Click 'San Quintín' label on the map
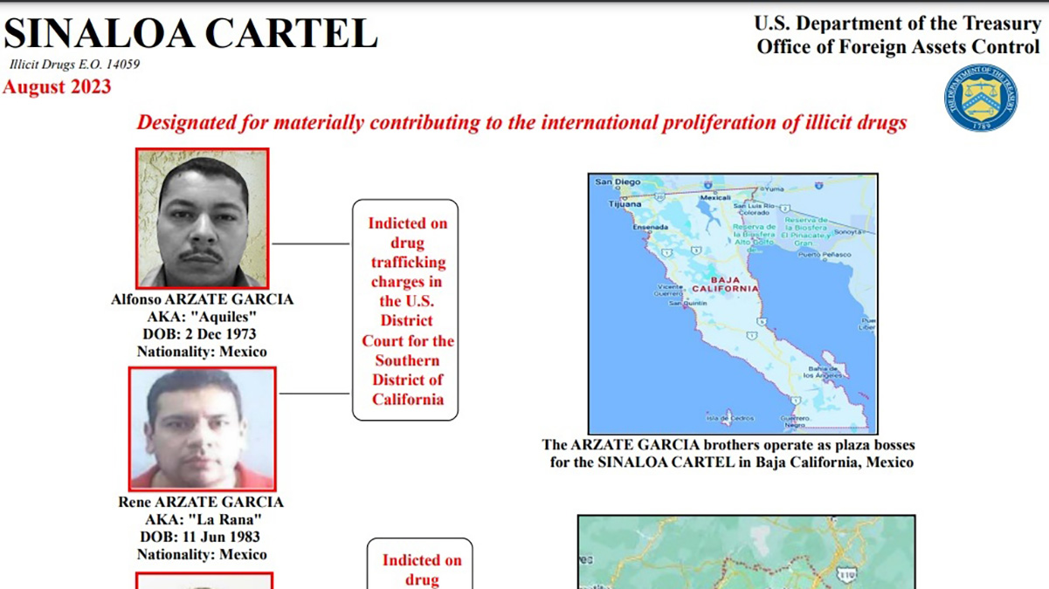1049x589 pixels. click(x=688, y=303)
